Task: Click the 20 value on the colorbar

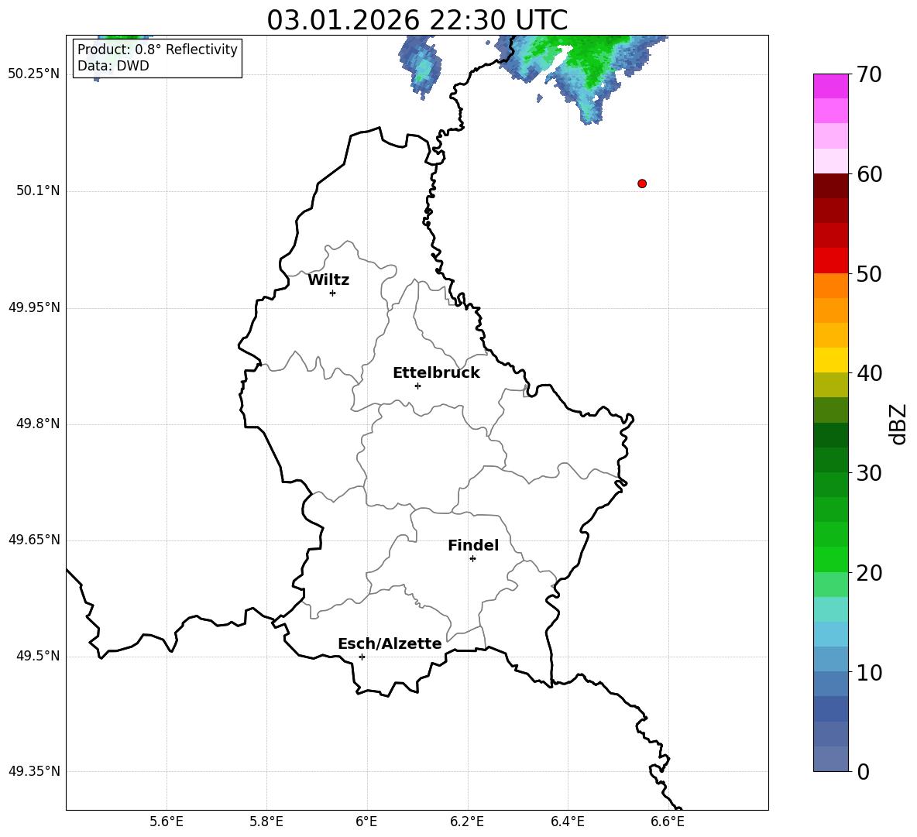Action: [x=869, y=573]
